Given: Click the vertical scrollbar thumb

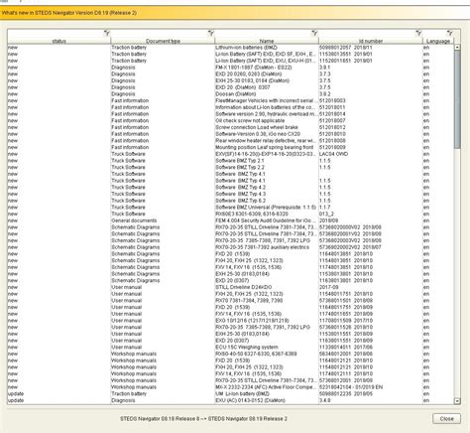Looking at the screenshot, I should (x=457, y=99).
